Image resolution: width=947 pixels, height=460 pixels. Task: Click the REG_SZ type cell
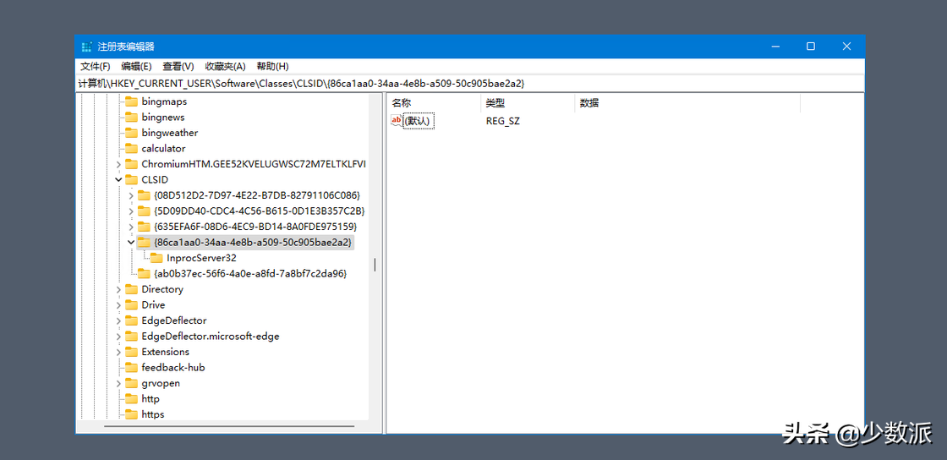(x=503, y=121)
